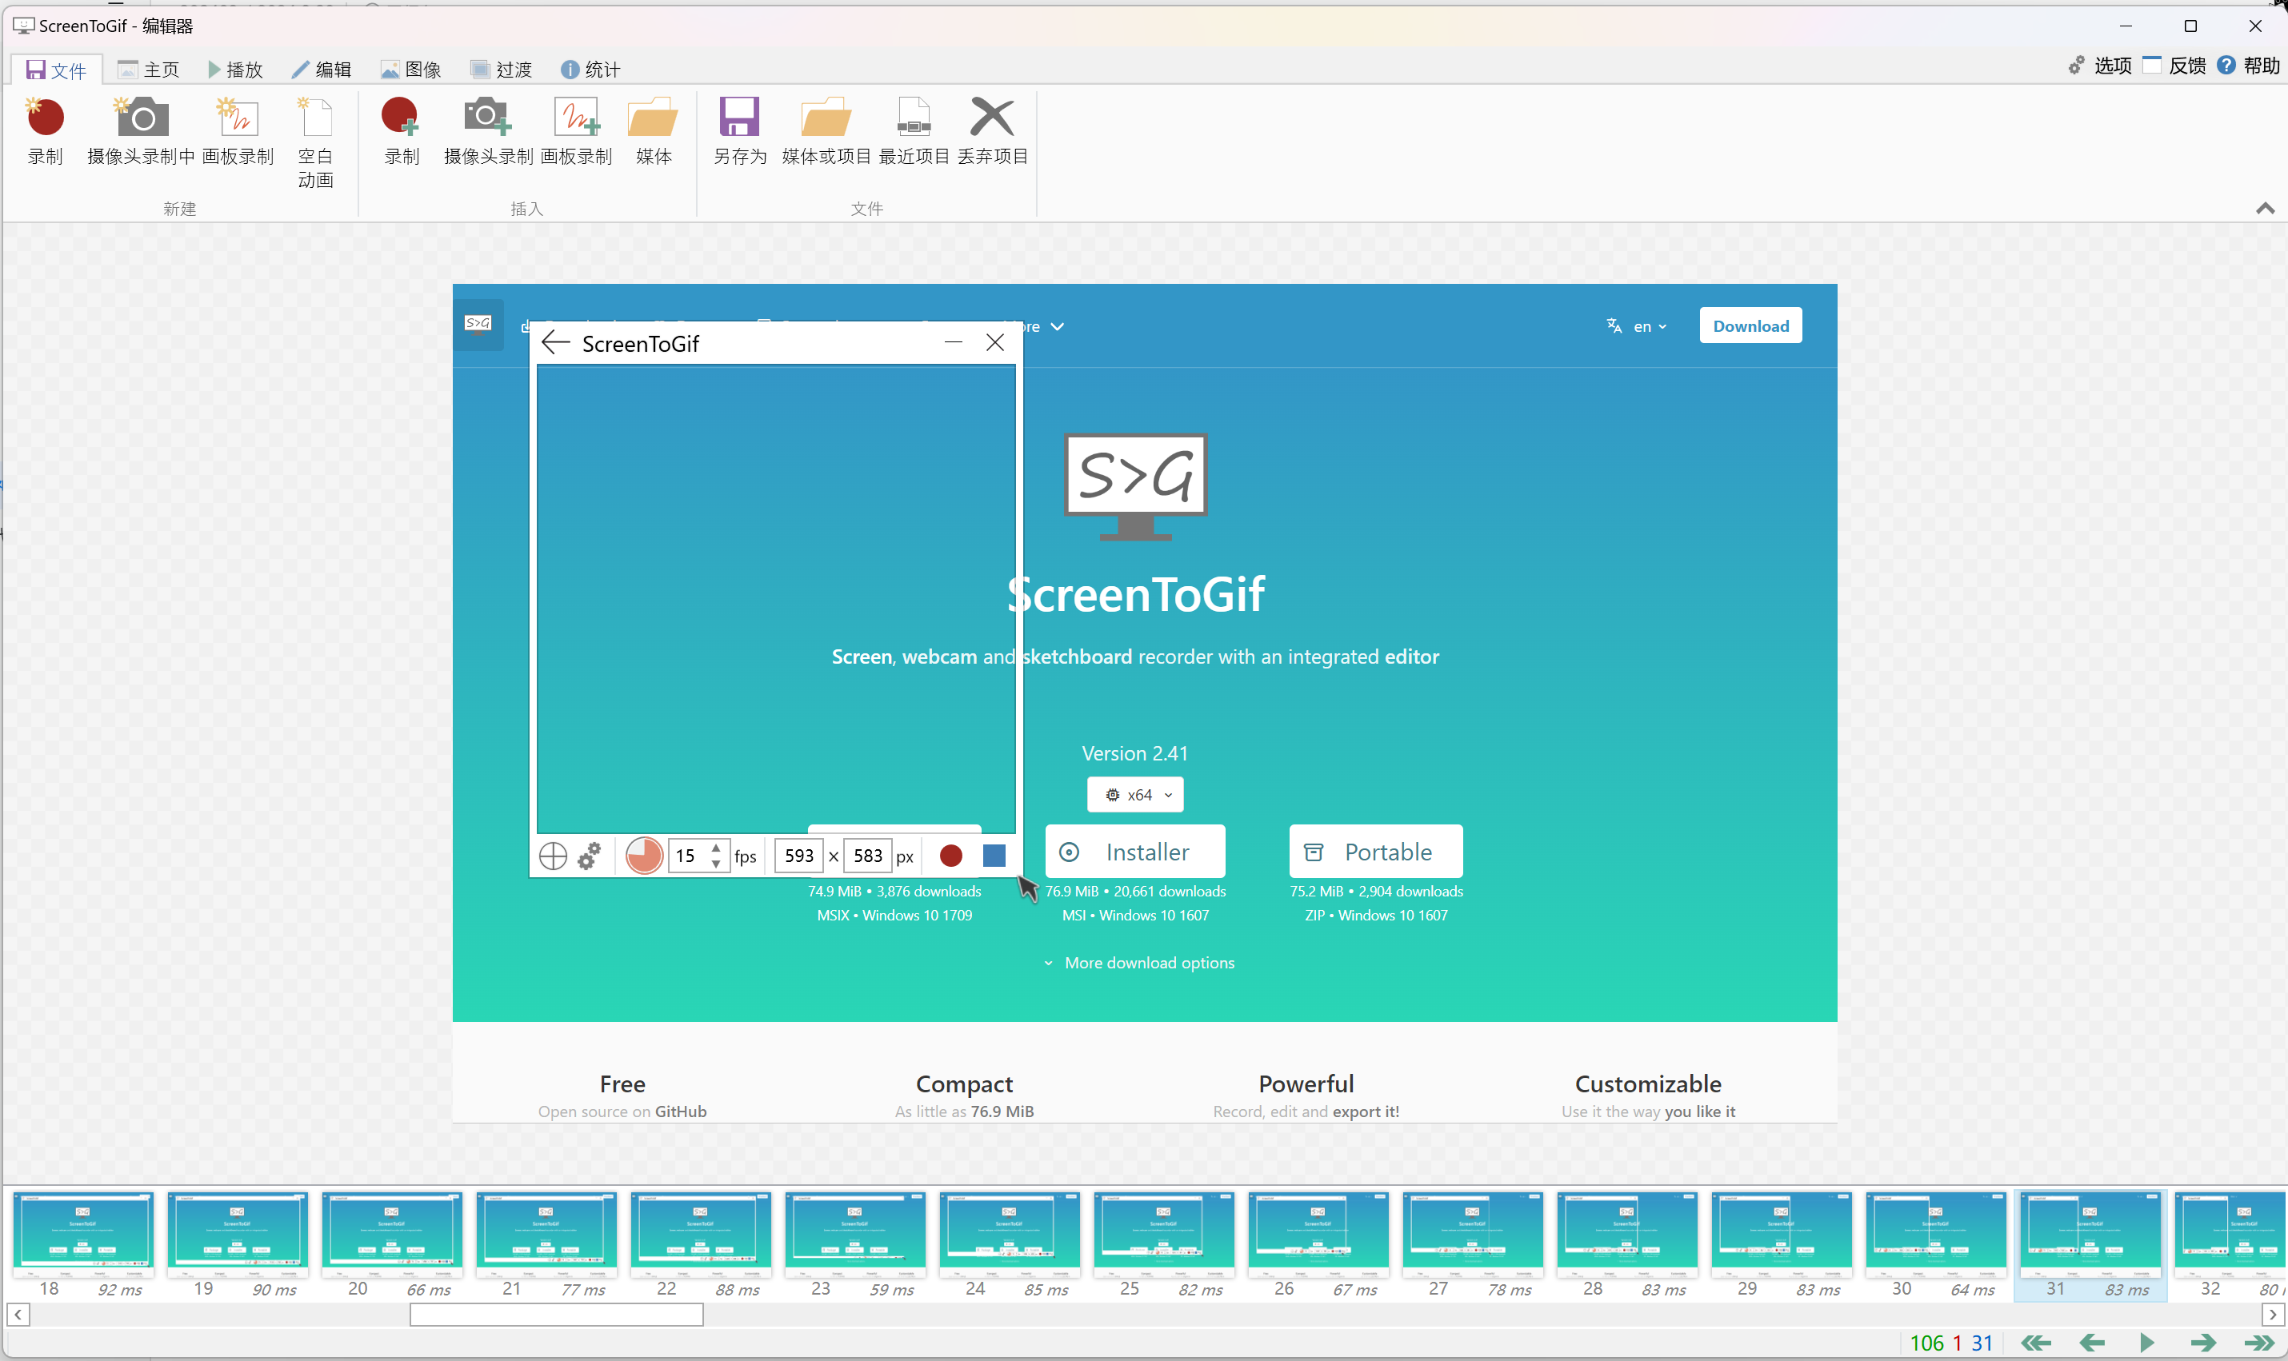The height and width of the screenshot is (1361, 2288).
Task: Open the webcam recorder
Action: pos(139,129)
